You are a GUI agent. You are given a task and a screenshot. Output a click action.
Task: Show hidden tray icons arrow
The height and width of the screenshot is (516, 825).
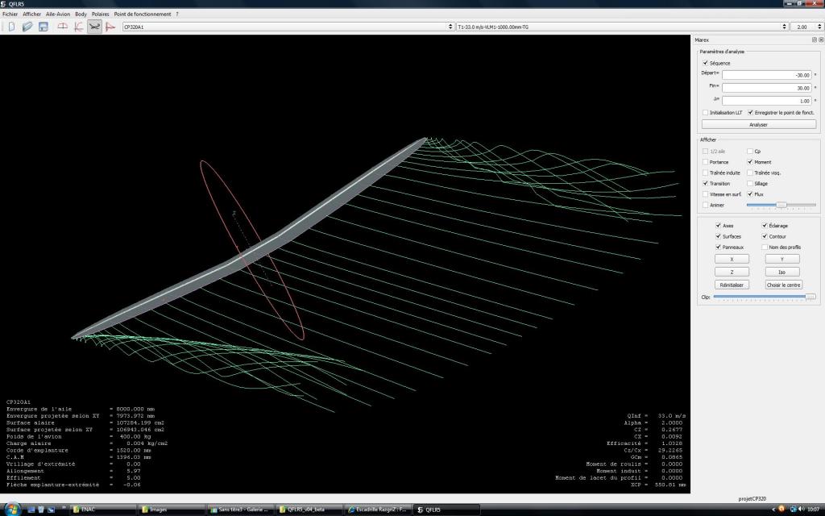773,510
